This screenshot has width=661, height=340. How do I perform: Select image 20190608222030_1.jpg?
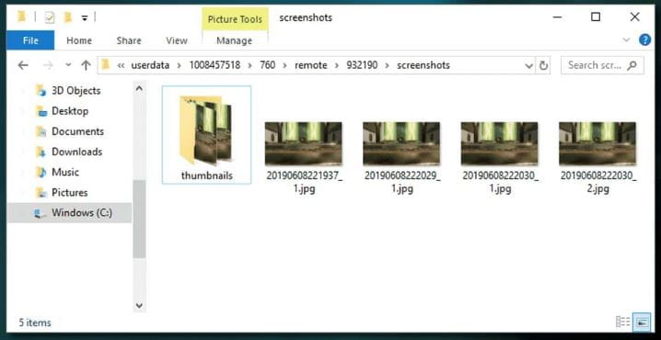[500, 157]
